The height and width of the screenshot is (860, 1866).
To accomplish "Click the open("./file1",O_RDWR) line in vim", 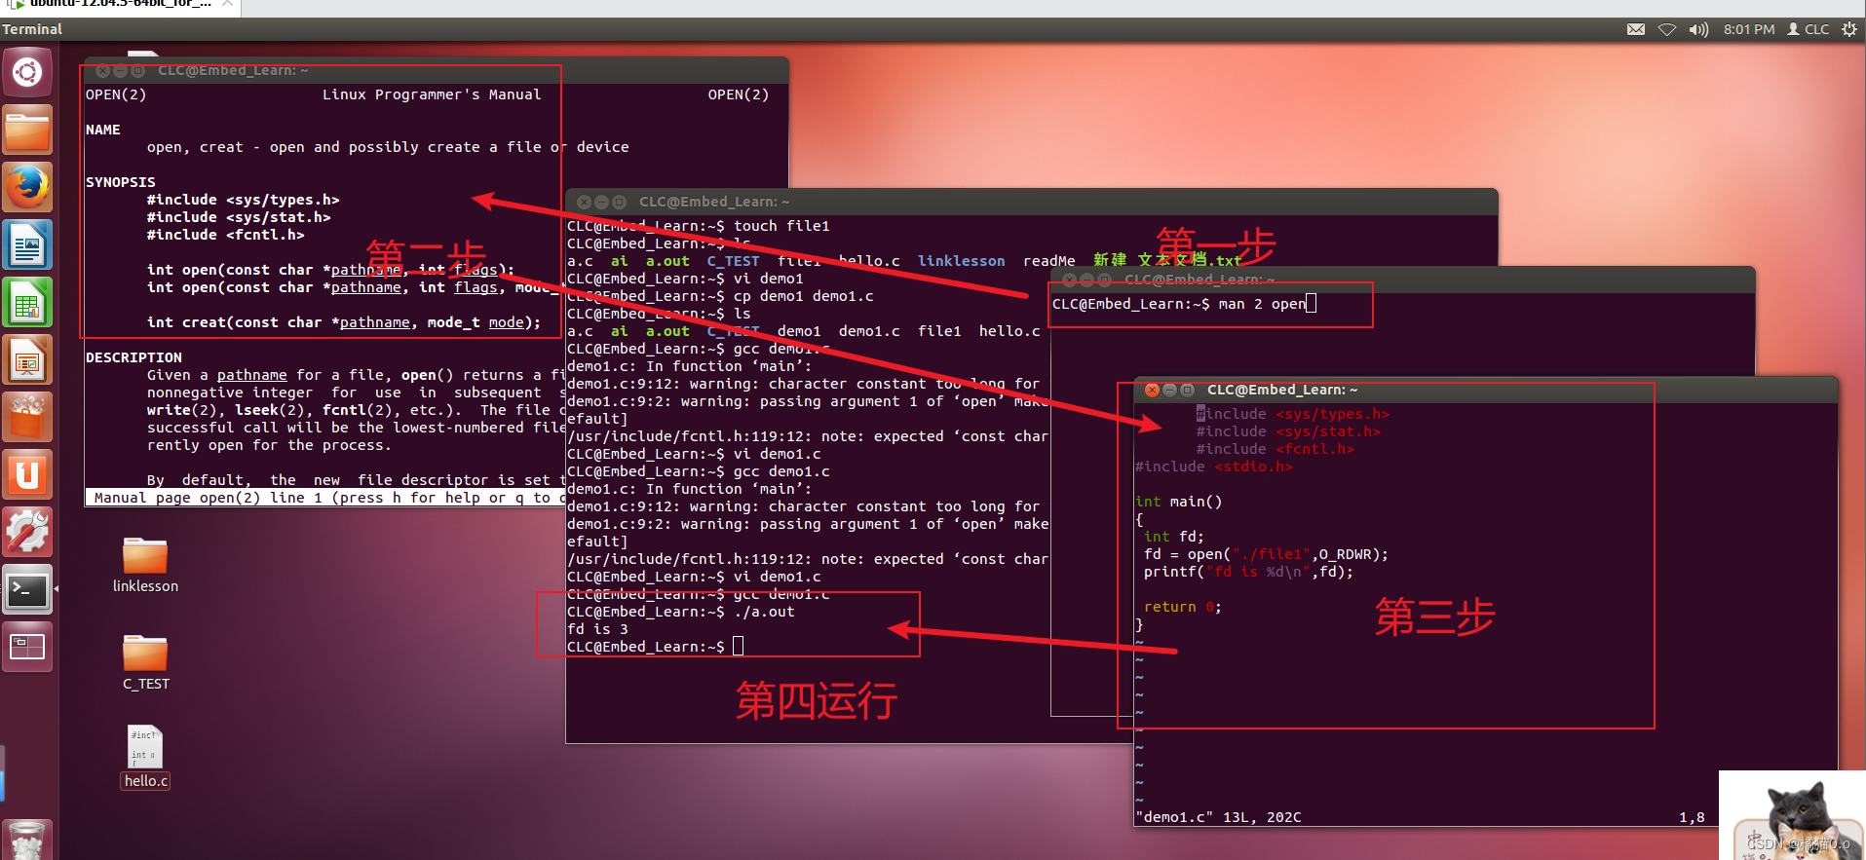I will (1266, 554).
